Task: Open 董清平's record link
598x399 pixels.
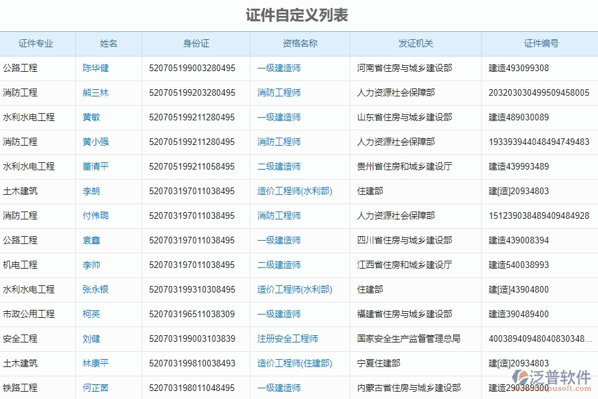Action: click(x=95, y=166)
